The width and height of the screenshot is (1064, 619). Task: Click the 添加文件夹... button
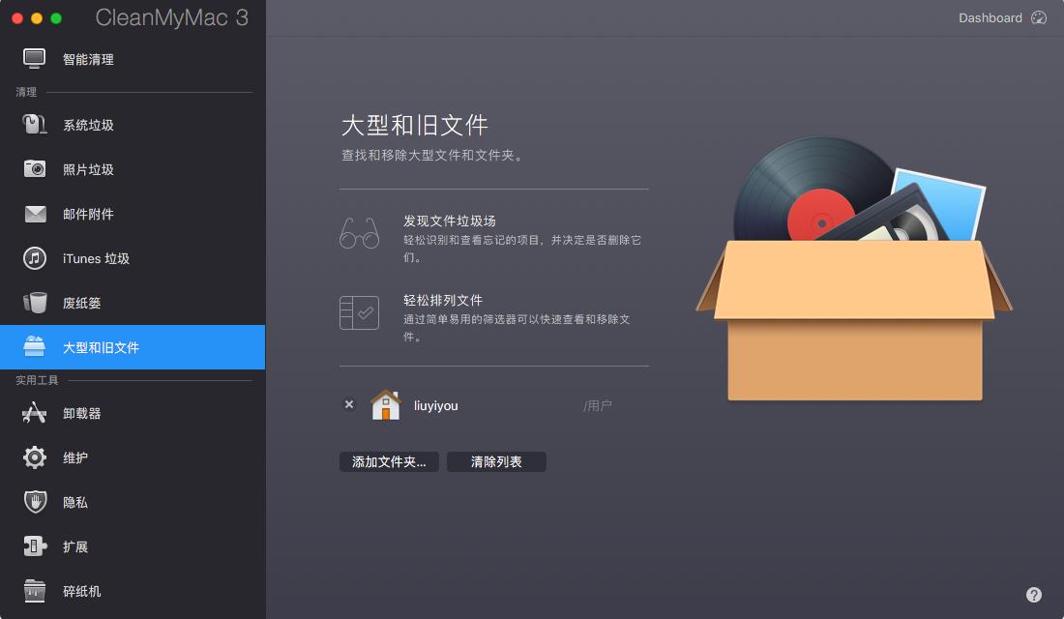click(x=389, y=461)
